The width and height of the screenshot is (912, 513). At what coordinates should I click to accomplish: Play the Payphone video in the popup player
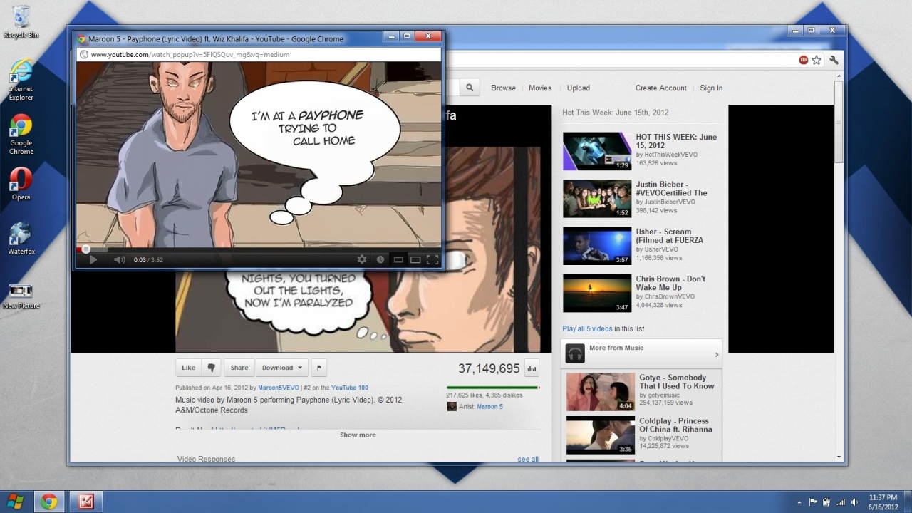point(93,260)
